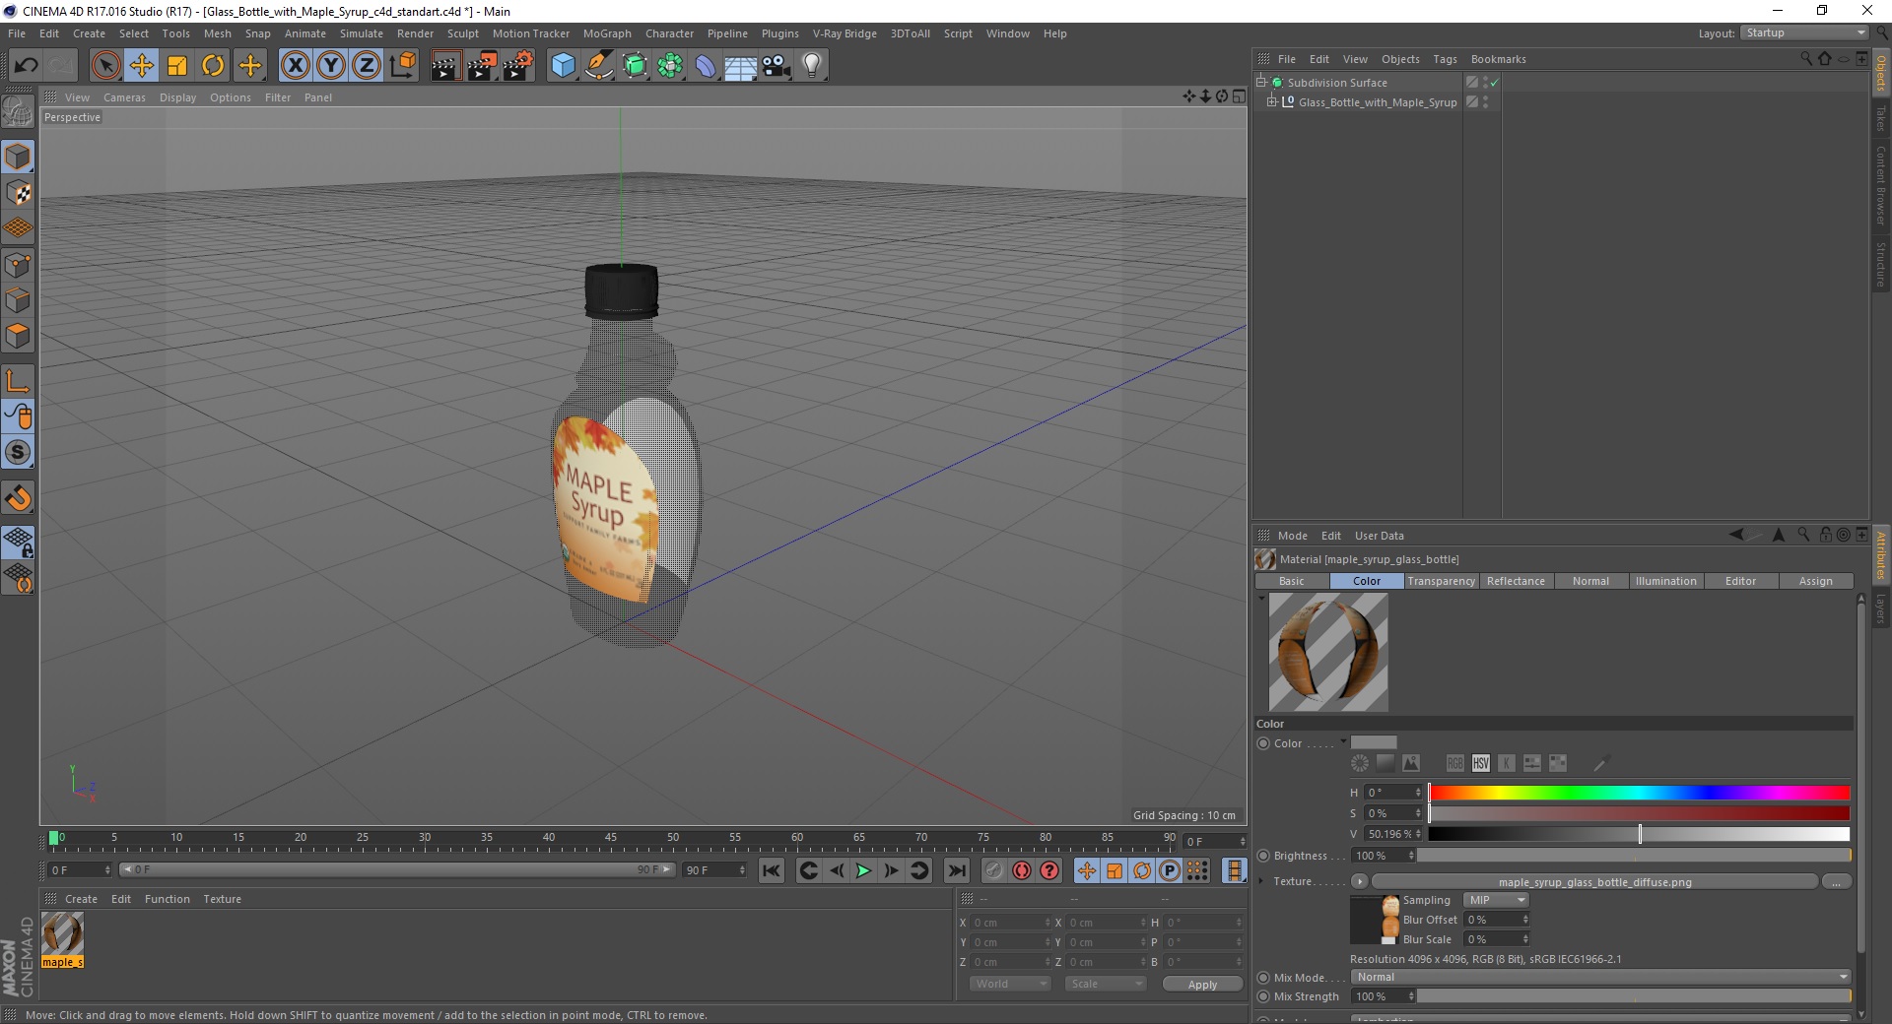
Task: Expand Glass_Bottle_with_Maple_Syrup object
Action: [1272, 101]
